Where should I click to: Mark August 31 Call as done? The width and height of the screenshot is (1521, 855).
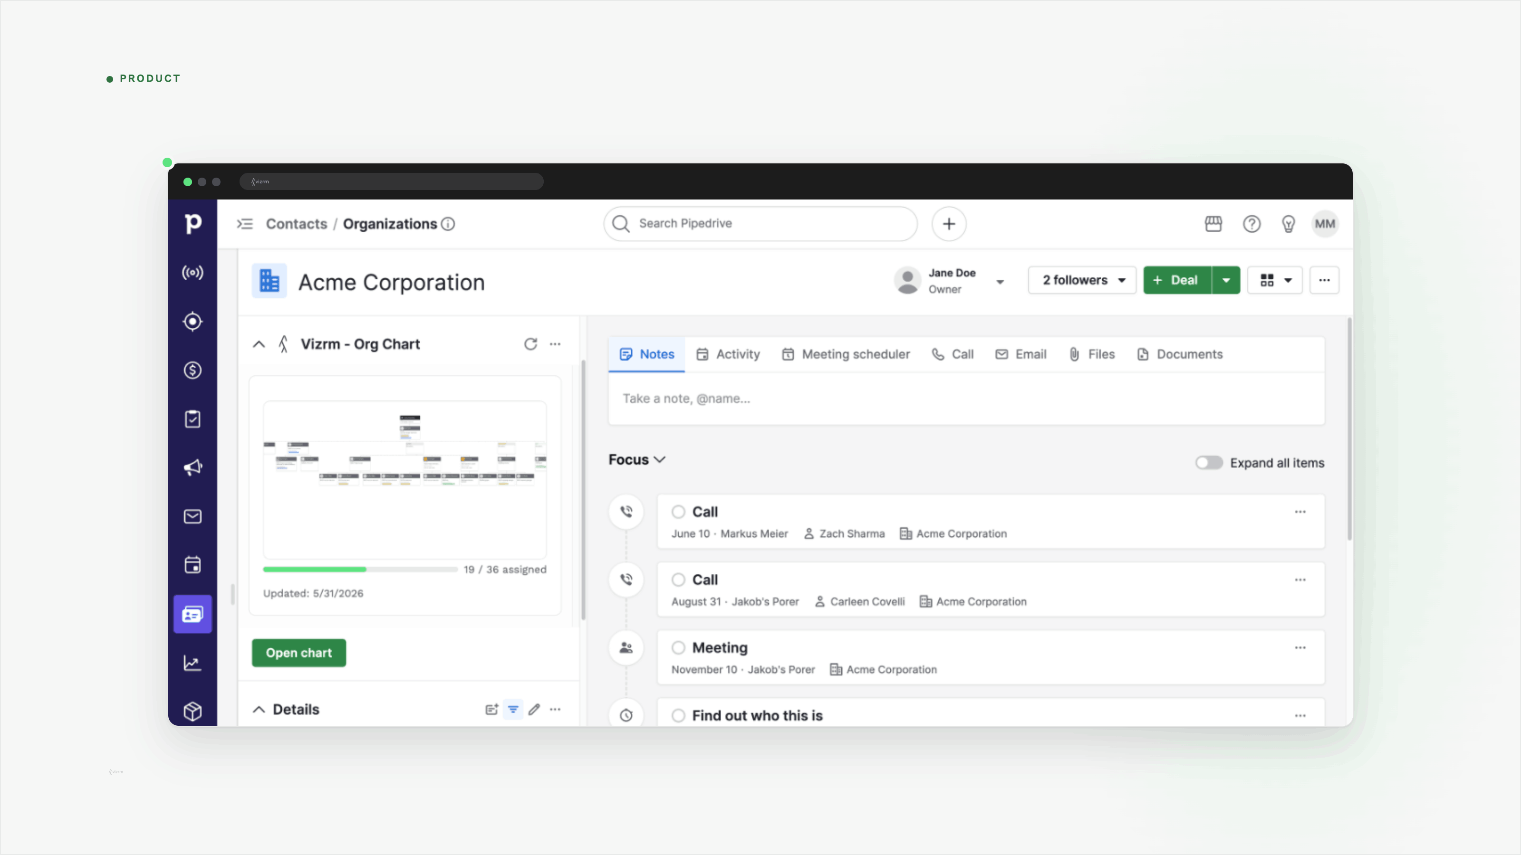(678, 580)
